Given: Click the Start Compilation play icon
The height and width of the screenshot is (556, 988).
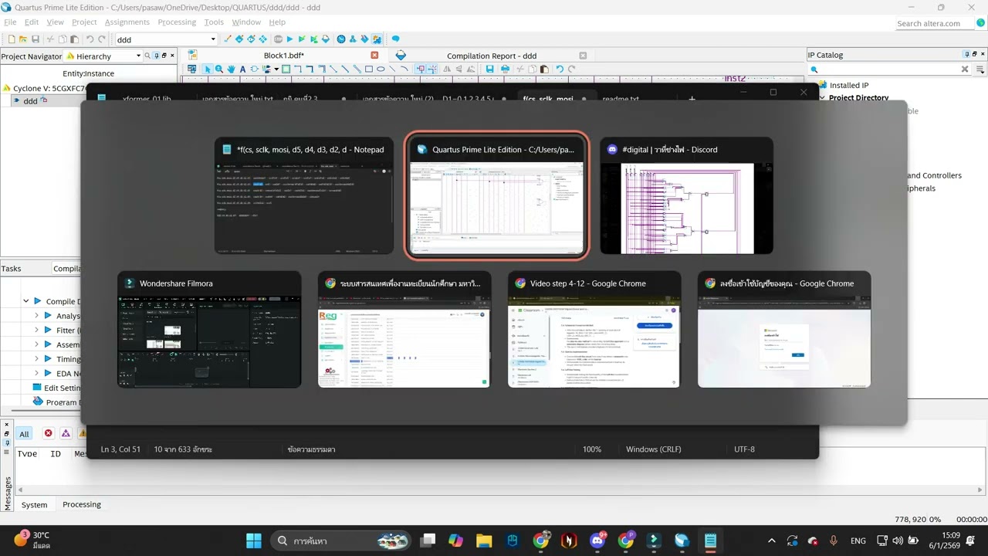Looking at the screenshot, I should (290, 39).
